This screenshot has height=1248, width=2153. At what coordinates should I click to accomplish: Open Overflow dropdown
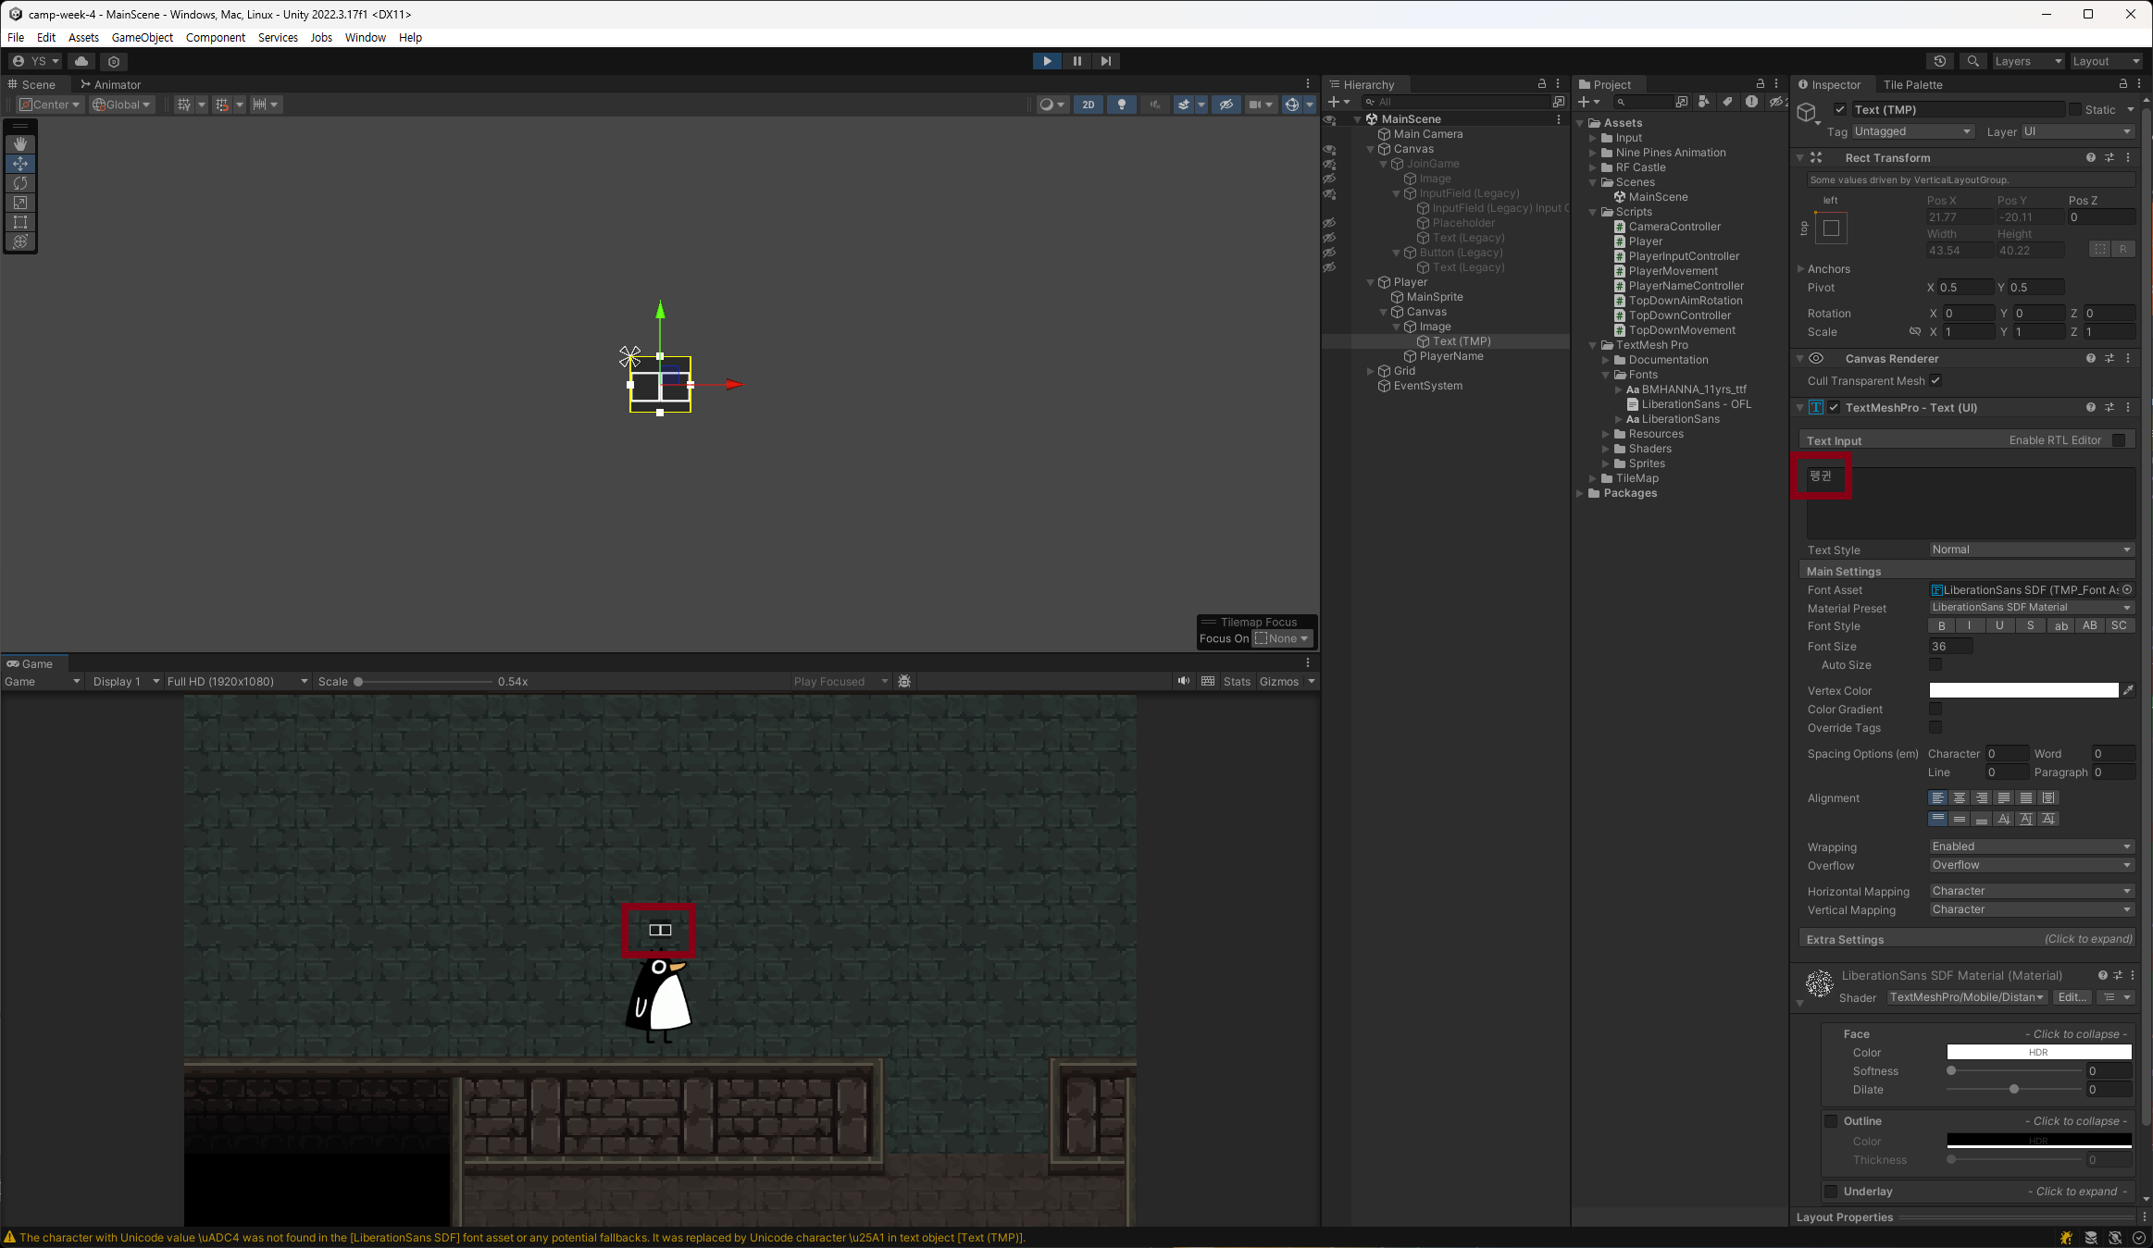[2032, 865]
